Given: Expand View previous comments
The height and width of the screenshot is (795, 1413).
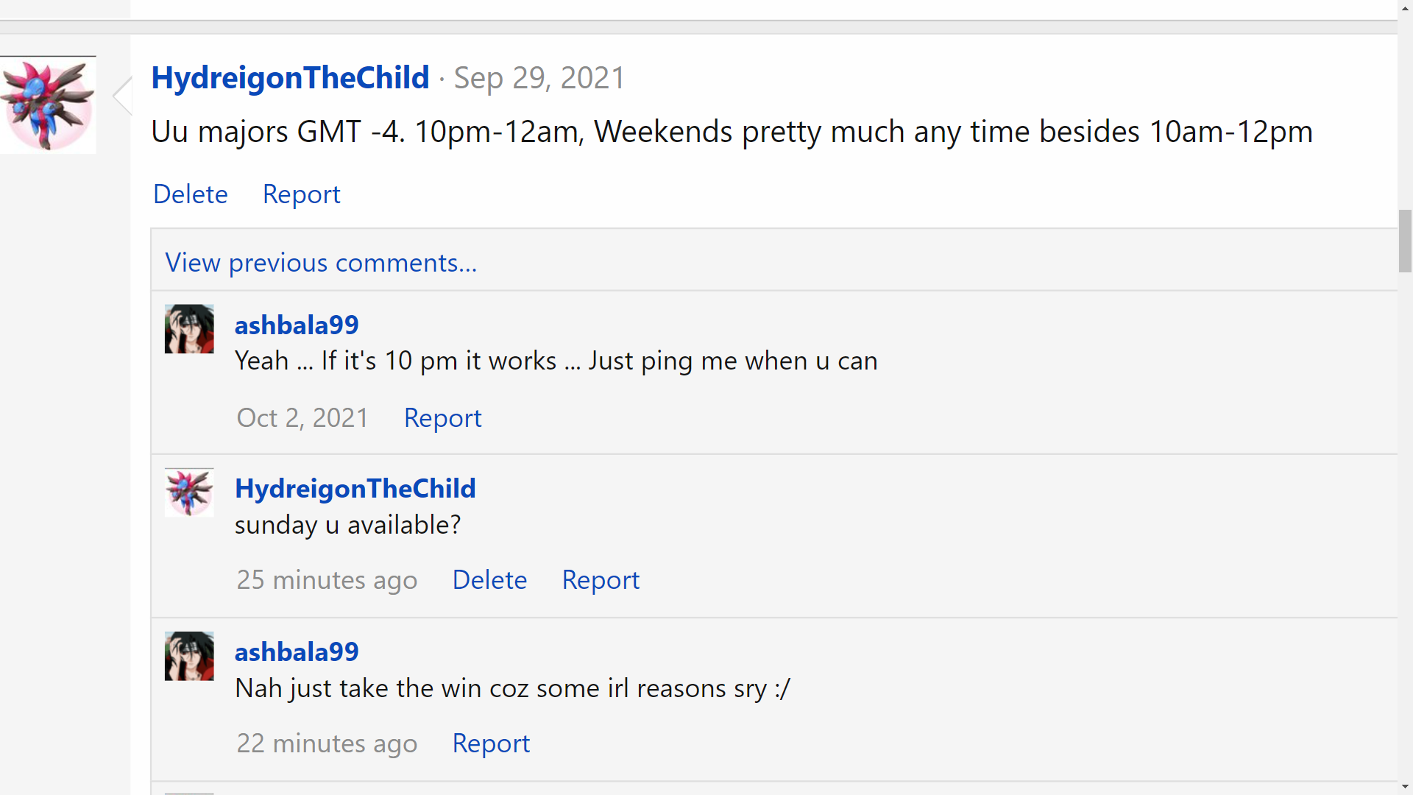Looking at the screenshot, I should [x=321, y=263].
